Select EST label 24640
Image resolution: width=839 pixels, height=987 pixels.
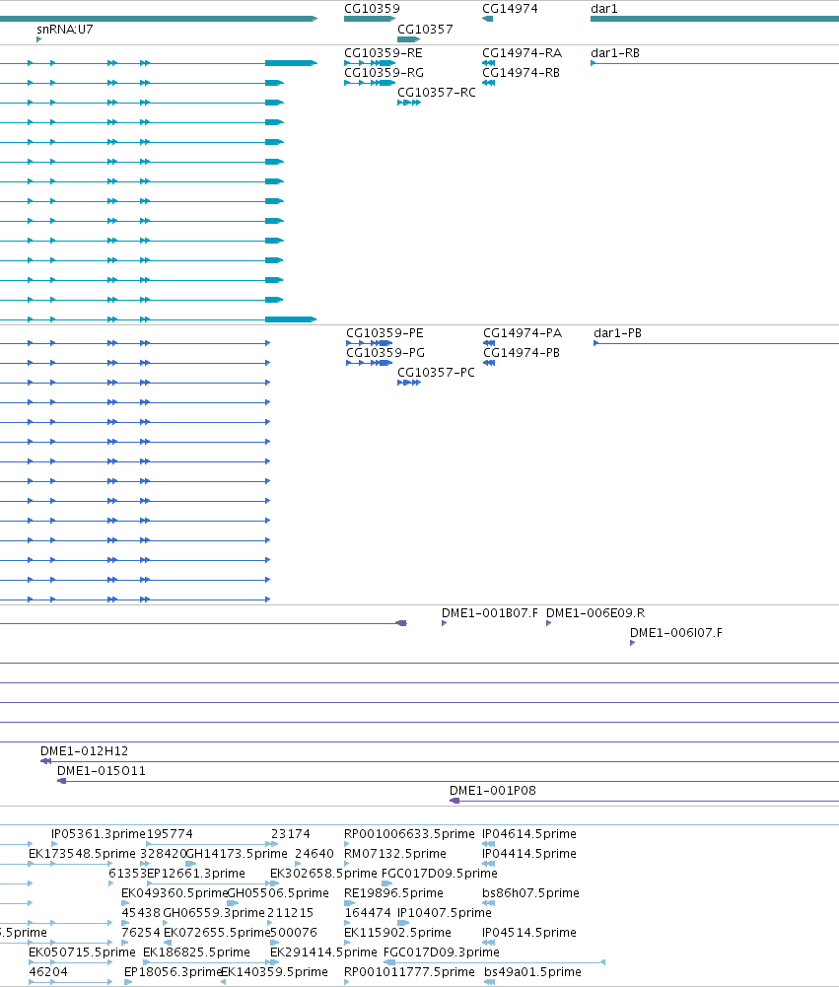315,854
